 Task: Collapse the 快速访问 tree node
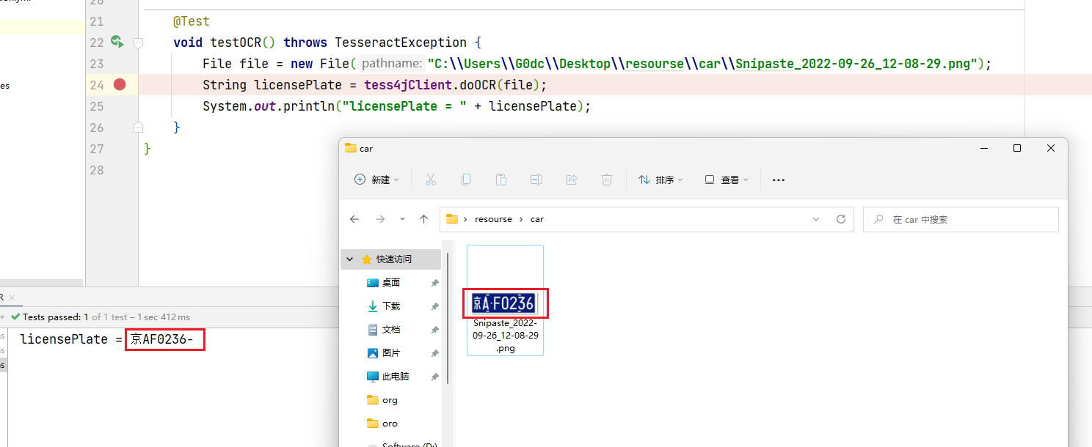point(349,259)
